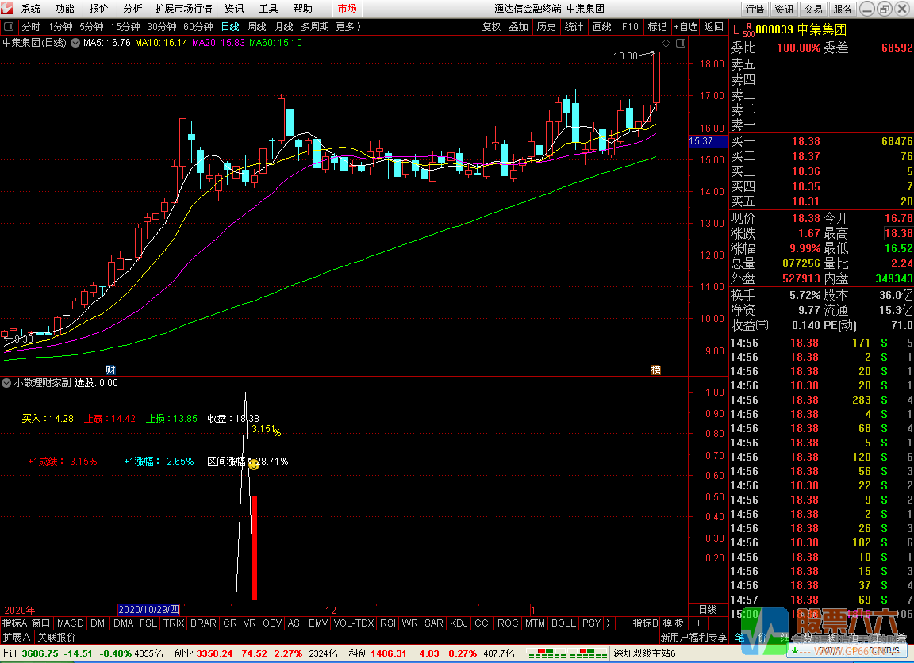Switch to 日线 daily period

(230, 26)
